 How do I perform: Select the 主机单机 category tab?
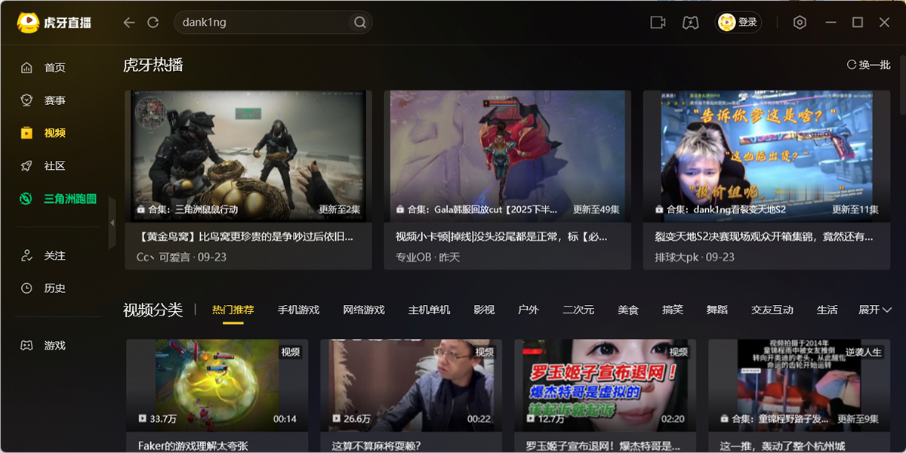click(x=429, y=310)
